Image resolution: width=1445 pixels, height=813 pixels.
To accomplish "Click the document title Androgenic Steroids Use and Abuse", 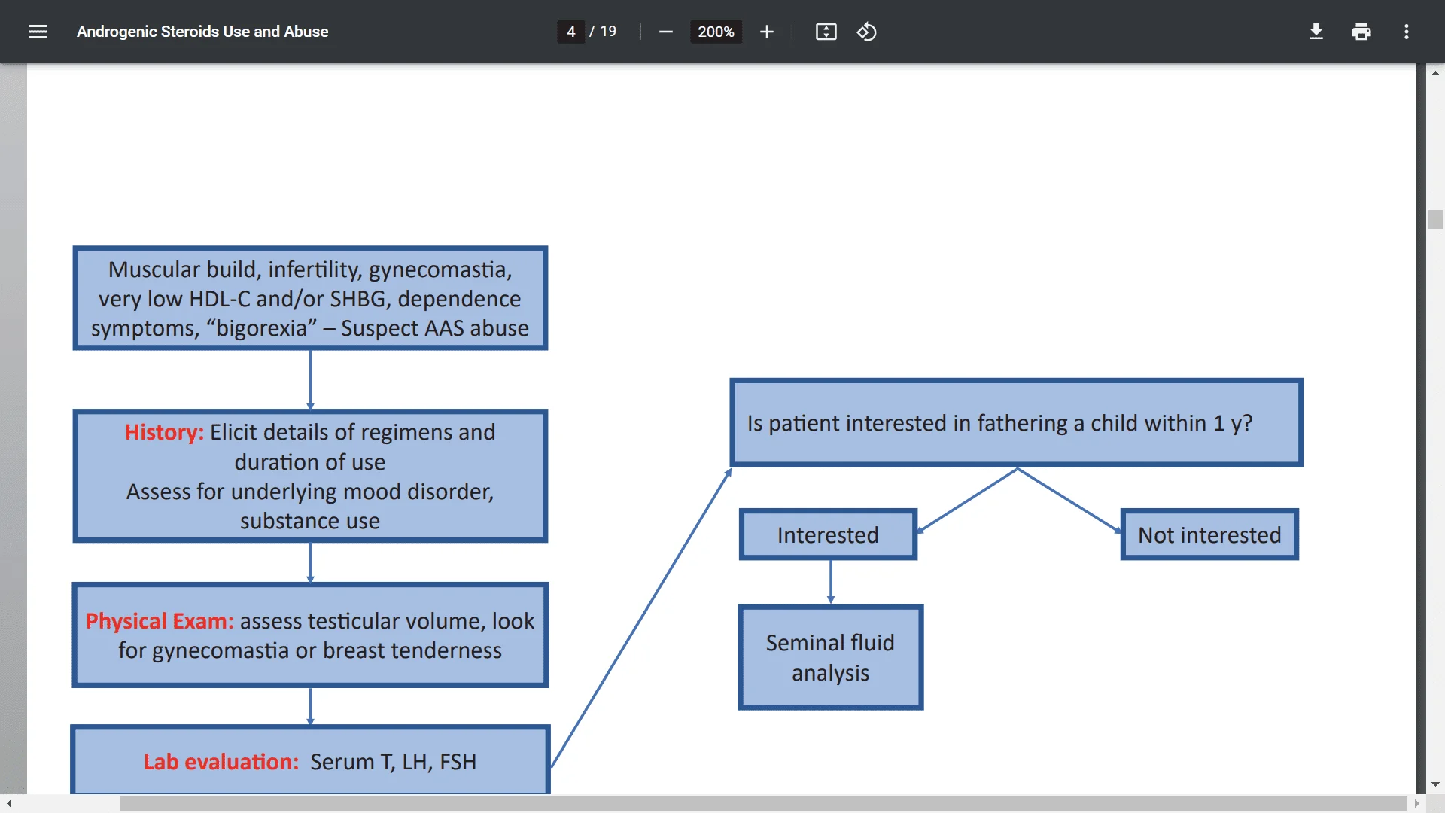I will 202,32.
